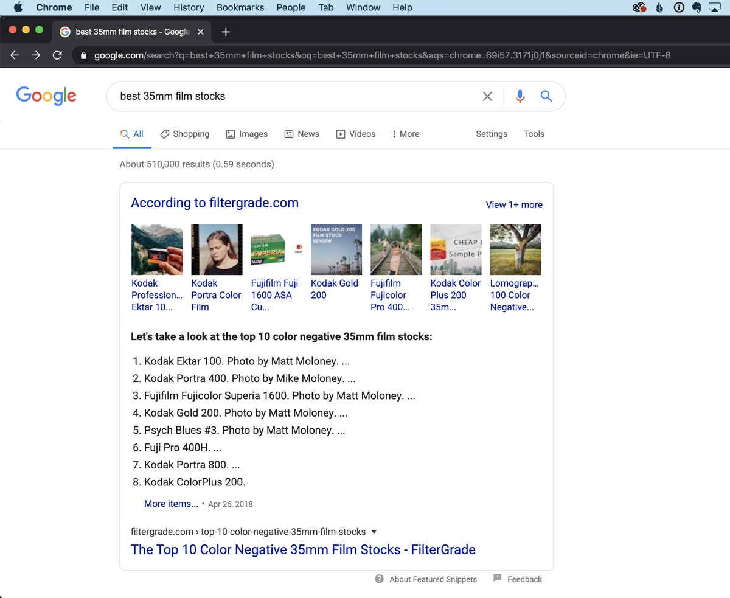The image size is (730, 598).
Task: Select the All results tab
Action: pos(132,134)
